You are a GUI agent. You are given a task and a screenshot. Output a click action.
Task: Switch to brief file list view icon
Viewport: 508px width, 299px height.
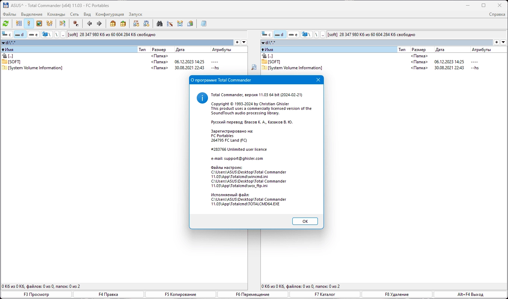tap(19, 23)
